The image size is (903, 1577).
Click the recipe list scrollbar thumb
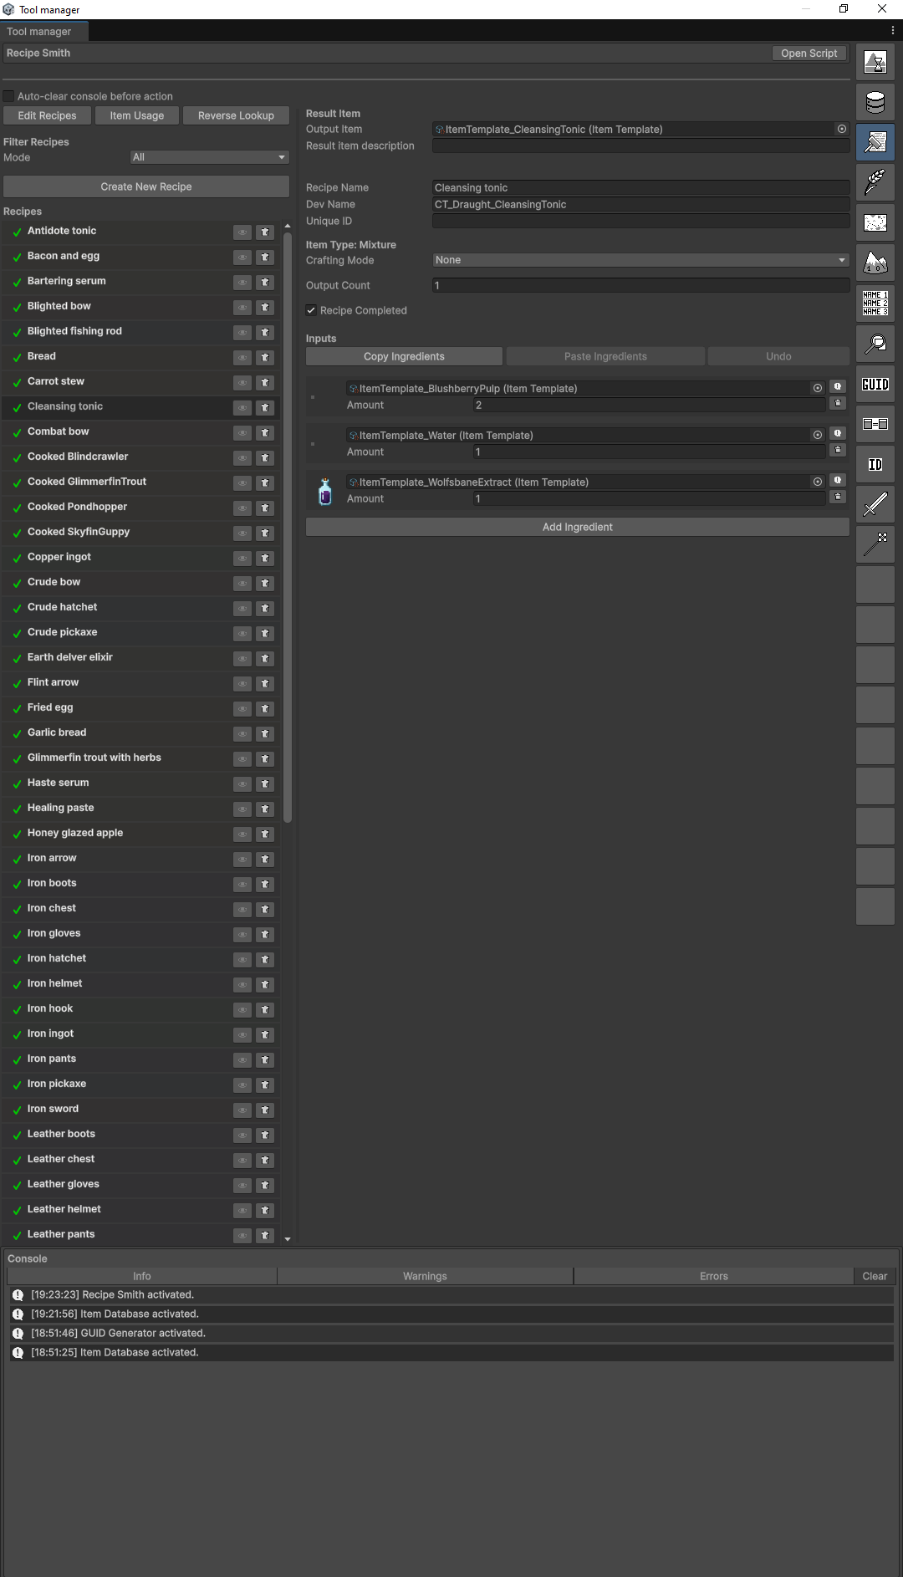pyautogui.click(x=288, y=528)
